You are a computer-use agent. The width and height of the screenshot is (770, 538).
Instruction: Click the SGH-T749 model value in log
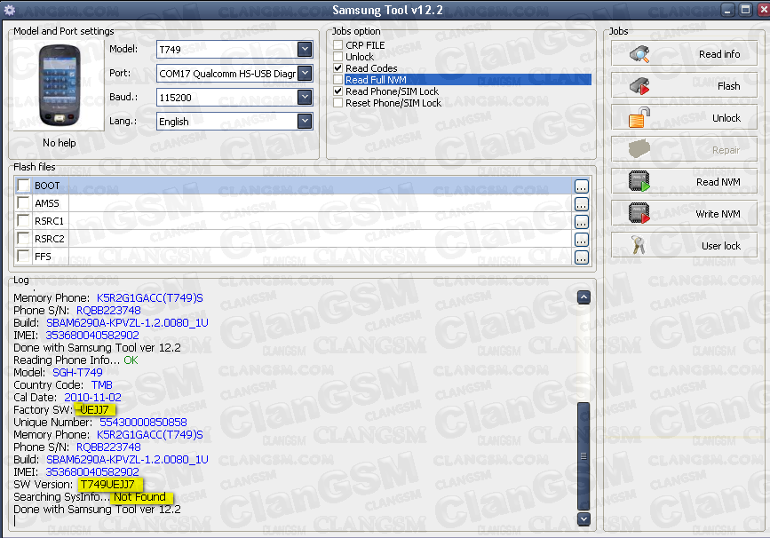point(77,373)
